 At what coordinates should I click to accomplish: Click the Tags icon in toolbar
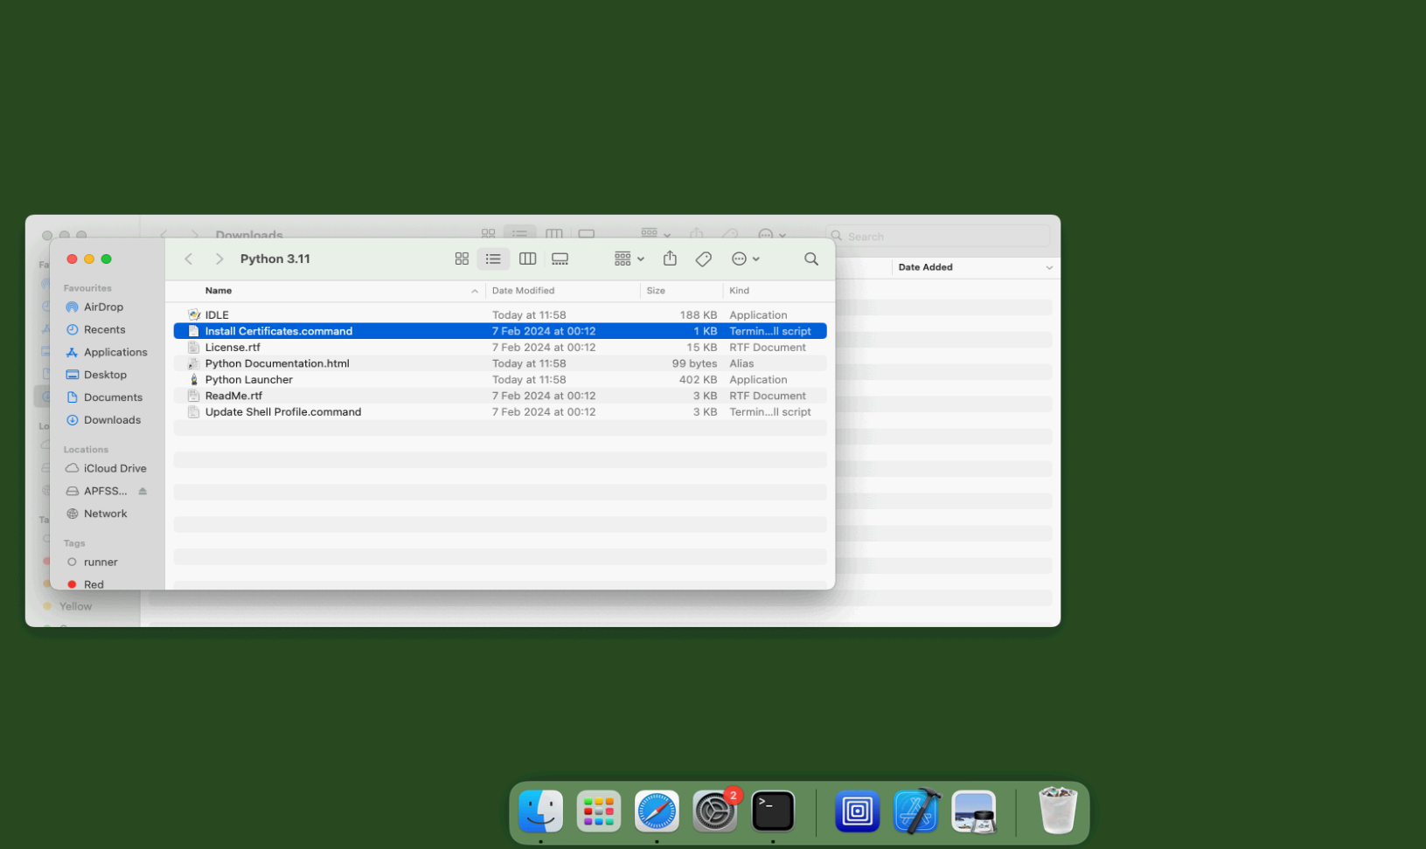[703, 259]
